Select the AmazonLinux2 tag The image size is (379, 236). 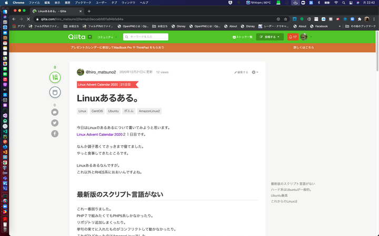click(x=149, y=111)
